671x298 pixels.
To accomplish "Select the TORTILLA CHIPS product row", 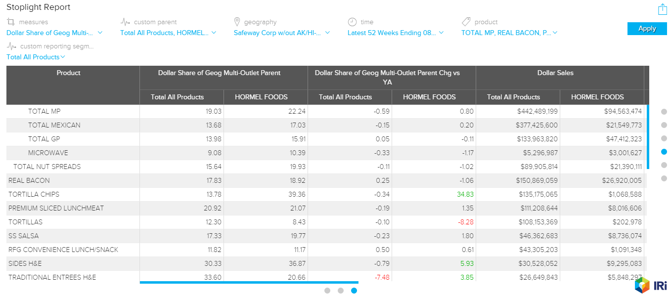I will 34,194.
